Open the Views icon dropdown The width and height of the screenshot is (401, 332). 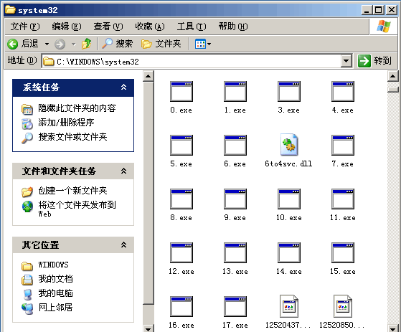pos(203,44)
